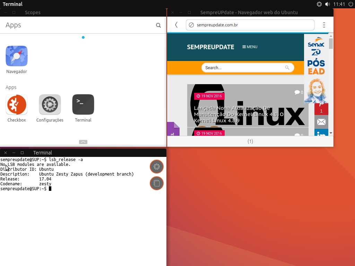Click the search icon in Scopes
355x266 pixels.
tap(158, 25)
